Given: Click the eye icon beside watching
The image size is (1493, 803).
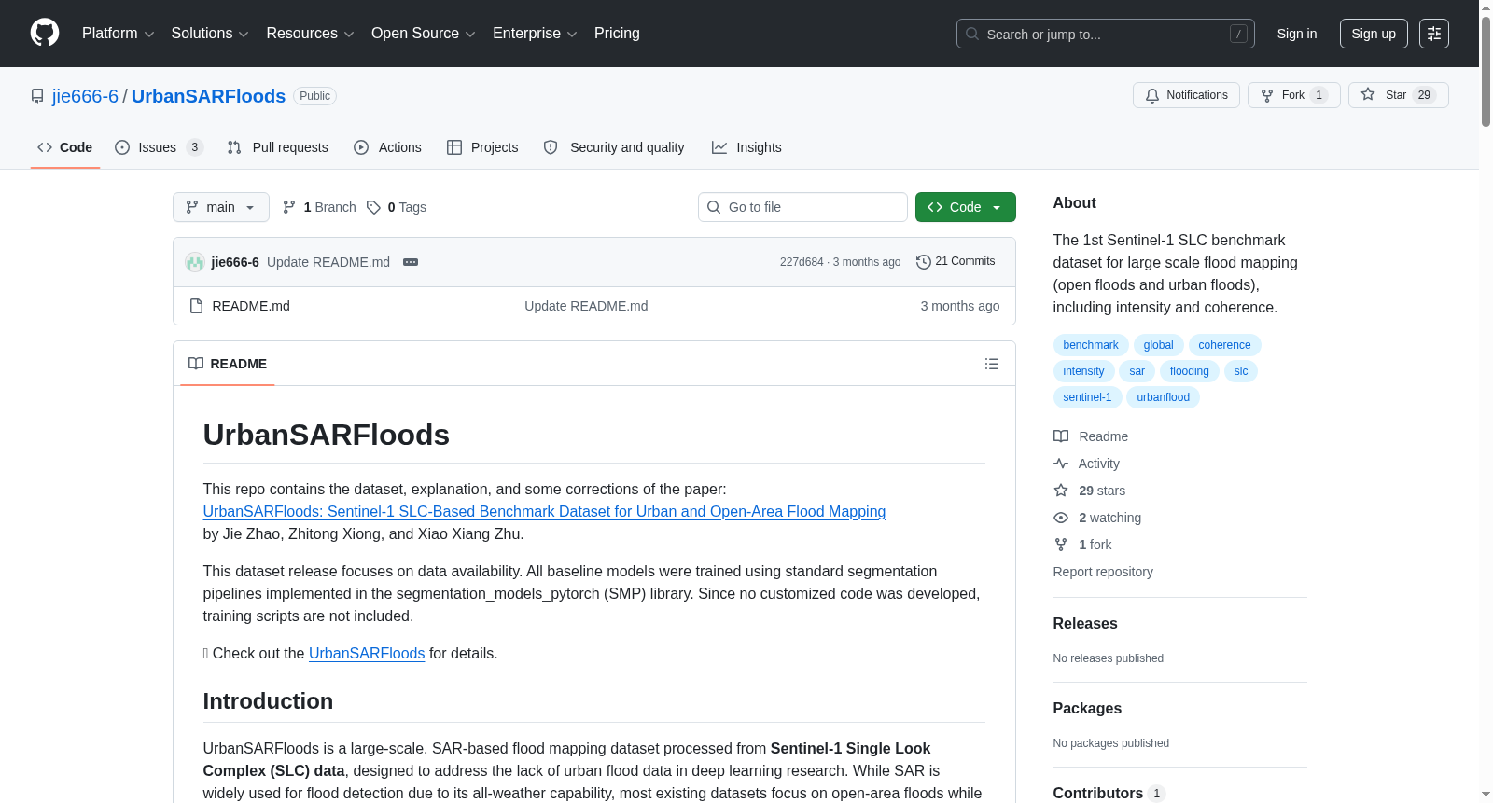Looking at the screenshot, I should [x=1061, y=518].
